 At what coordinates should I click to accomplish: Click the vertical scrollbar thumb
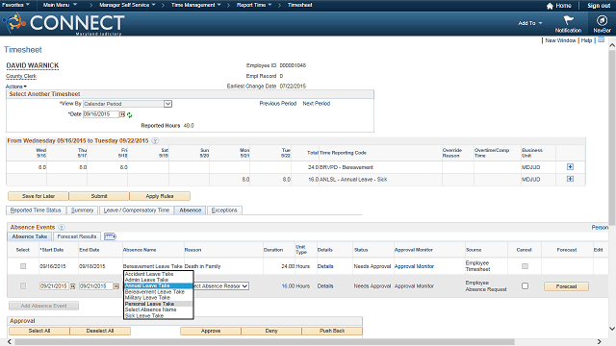coord(612,137)
